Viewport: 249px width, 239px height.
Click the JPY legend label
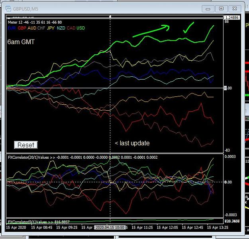(x=51, y=28)
